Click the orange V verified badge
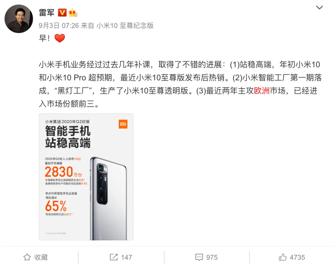The image size is (334, 266). [62, 13]
